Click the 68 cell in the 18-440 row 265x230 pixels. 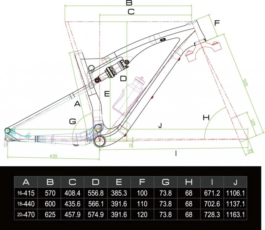coord(189,204)
